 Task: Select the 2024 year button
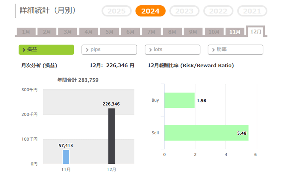(x=150, y=11)
